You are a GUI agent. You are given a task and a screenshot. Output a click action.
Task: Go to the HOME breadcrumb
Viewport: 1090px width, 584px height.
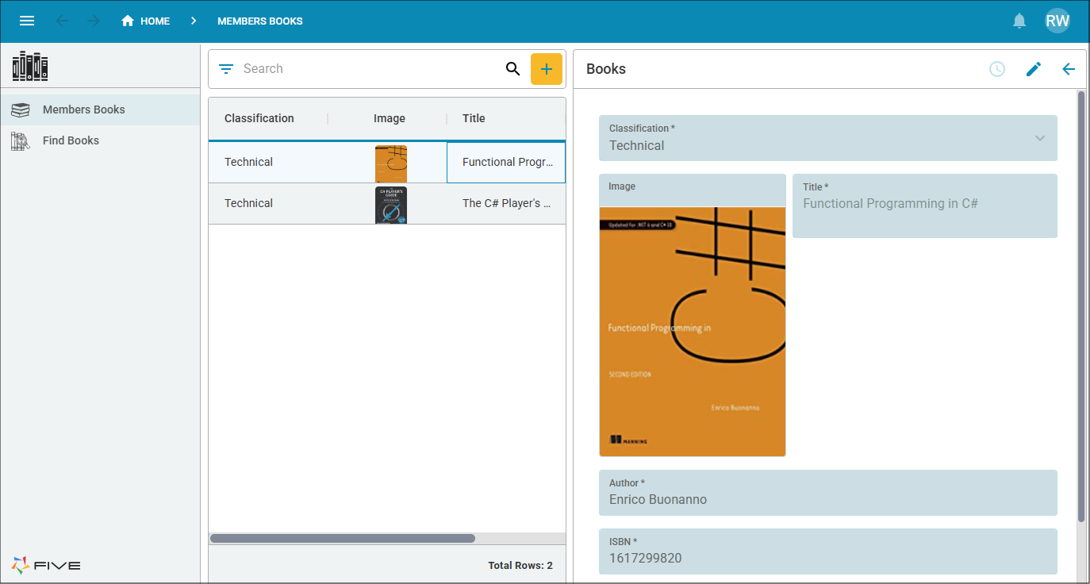click(145, 21)
